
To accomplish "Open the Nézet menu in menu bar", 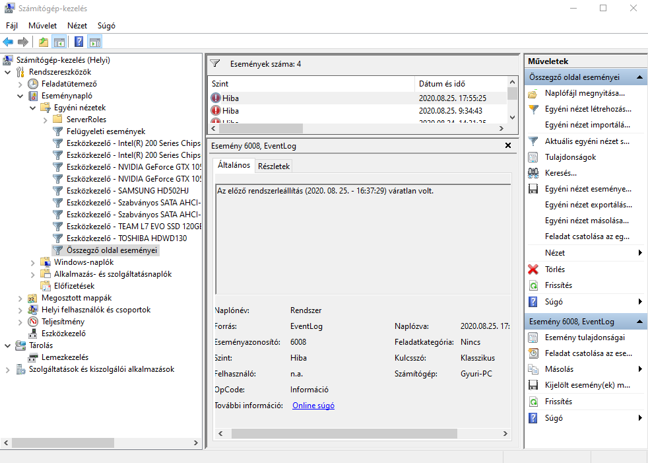I will click(77, 26).
